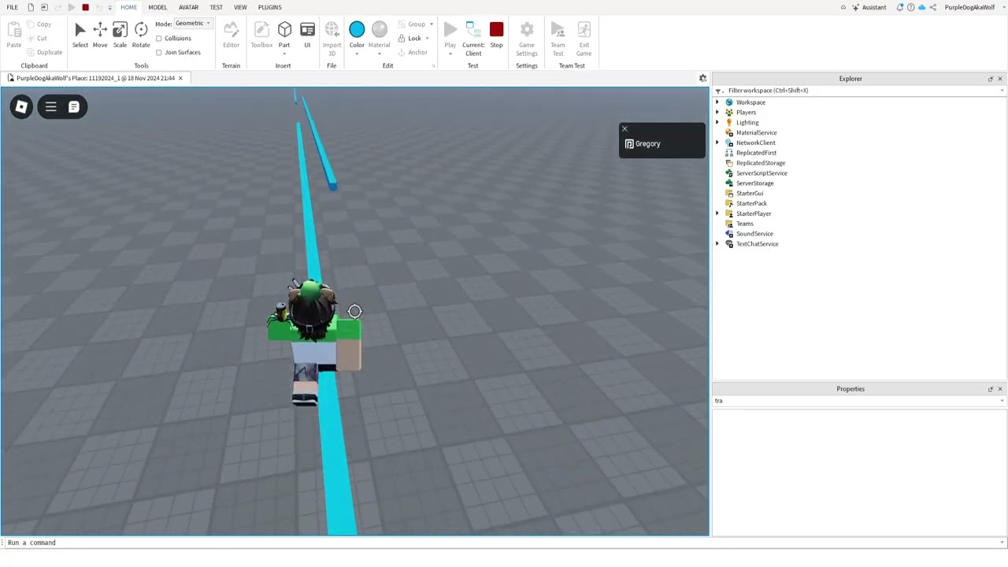
Task: Click the Paste button
Action: pos(14,35)
